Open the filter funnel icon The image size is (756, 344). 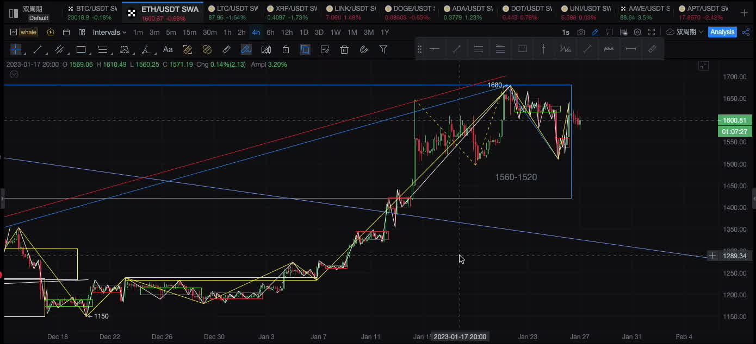pos(383,49)
